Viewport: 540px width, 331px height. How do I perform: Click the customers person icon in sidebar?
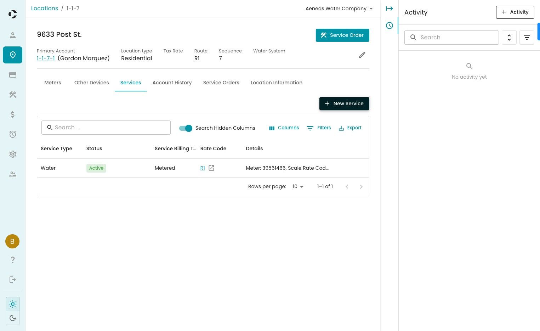13,35
